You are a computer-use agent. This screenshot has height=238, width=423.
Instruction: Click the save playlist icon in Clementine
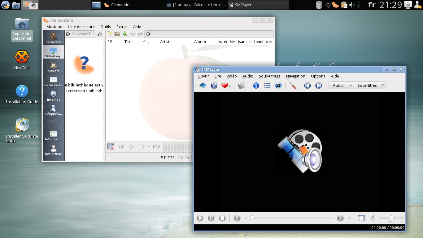coord(125,34)
